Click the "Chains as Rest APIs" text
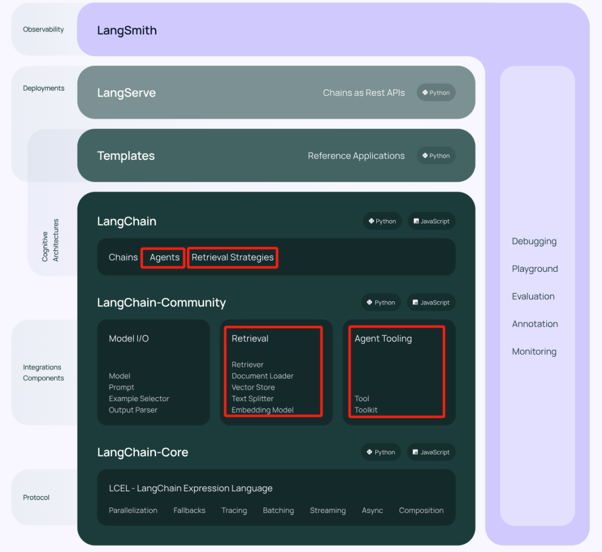602x552 pixels. (x=363, y=93)
